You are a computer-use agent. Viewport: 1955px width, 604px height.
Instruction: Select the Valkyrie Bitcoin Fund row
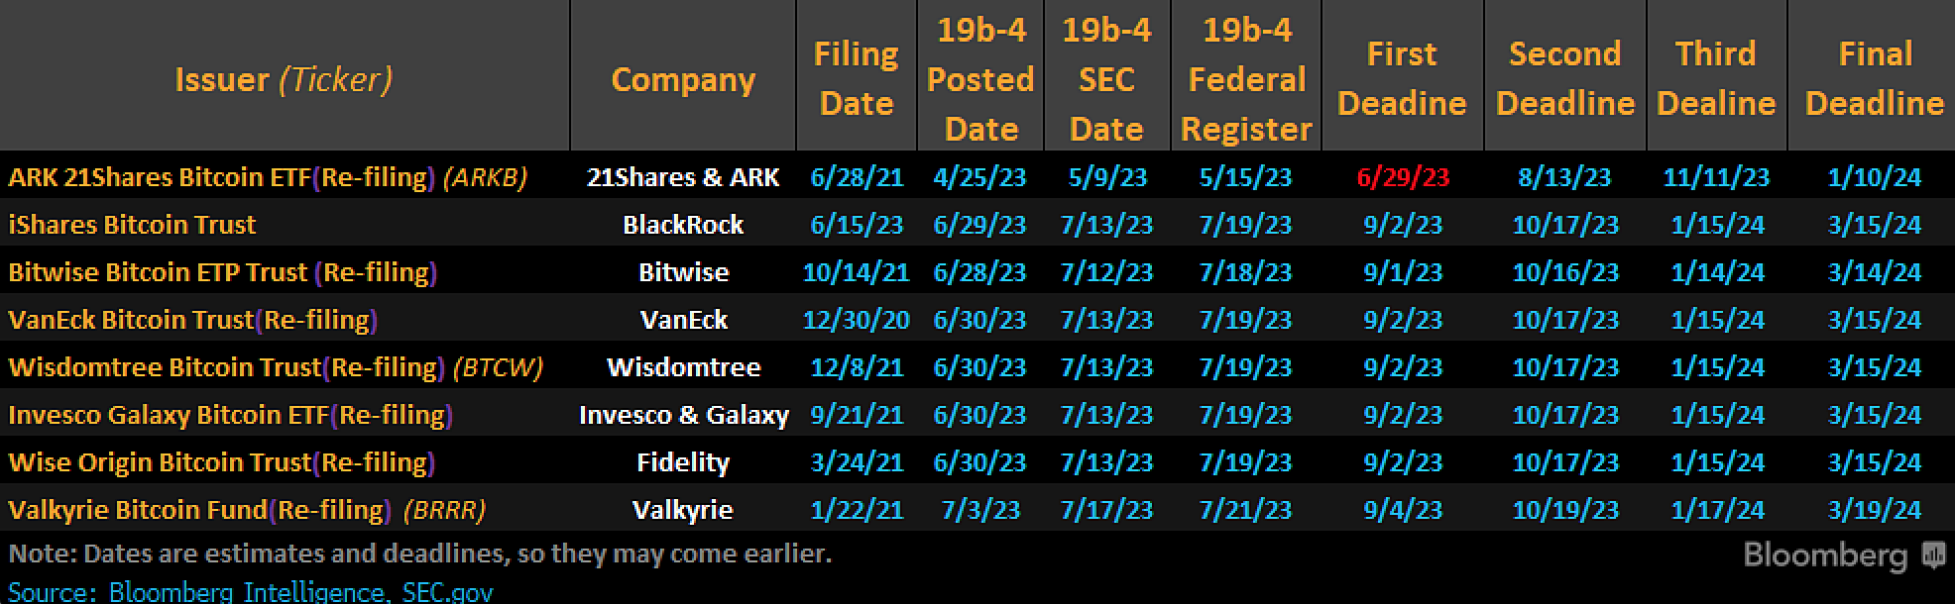[x=977, y=509]
